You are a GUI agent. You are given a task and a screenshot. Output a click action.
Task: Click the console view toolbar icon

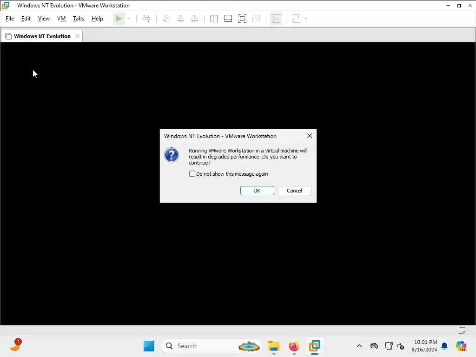[276, 19]
